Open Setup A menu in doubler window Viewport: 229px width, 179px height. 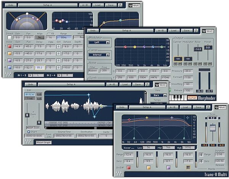click(x=48, y=5)
